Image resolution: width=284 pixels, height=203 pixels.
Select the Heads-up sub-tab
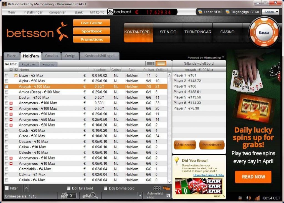click(x=48, y=64)
